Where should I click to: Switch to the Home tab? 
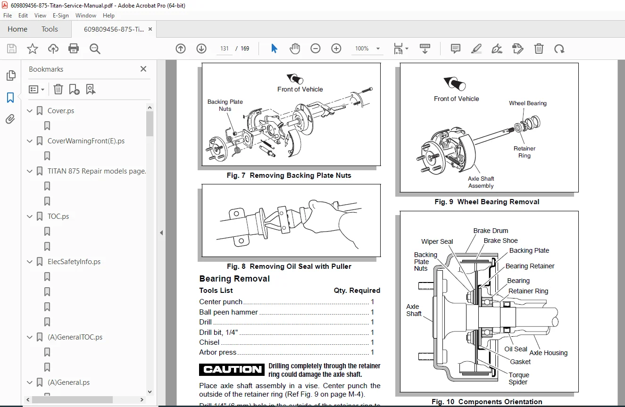click(x=17, y=29)
